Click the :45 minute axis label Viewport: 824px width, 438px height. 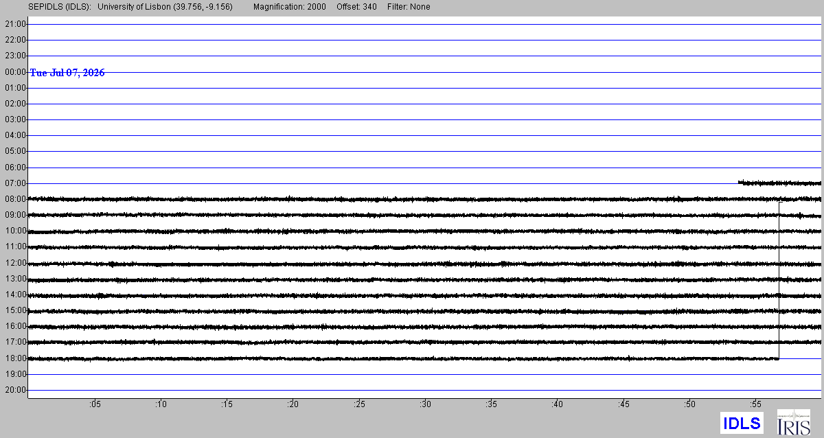click(623, 404)
